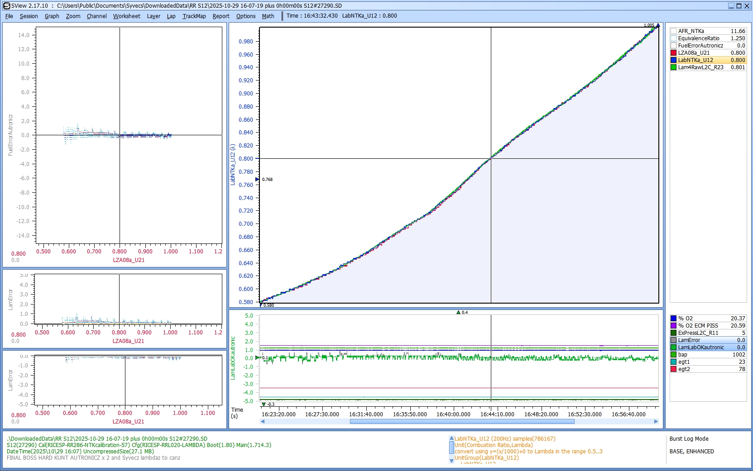Viewport: 753px width, 471px height.
Task: Click the timeline scroll left arrow
Action: (x=263, y=422)
